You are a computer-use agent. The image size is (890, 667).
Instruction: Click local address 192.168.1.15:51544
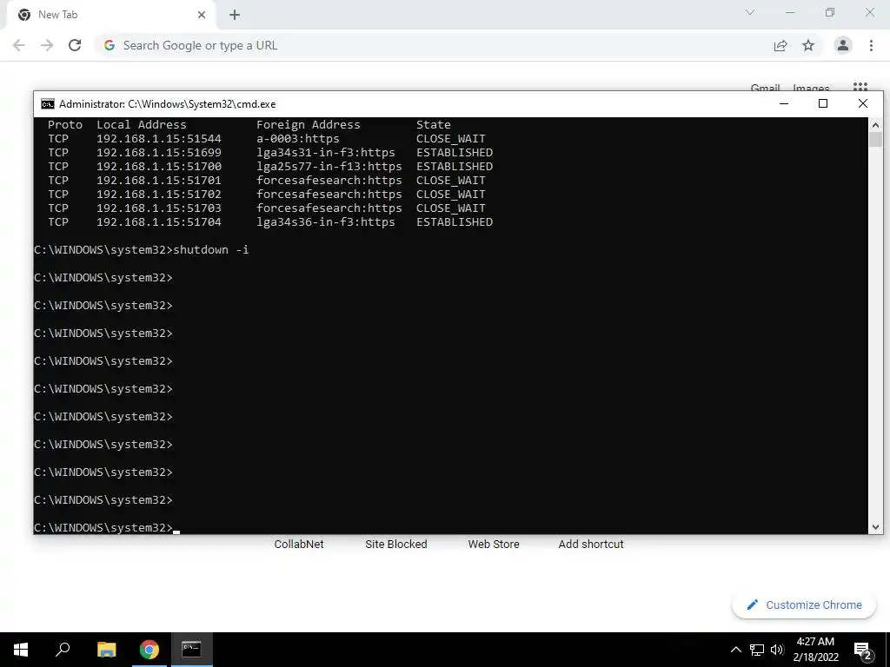[159, 138]
